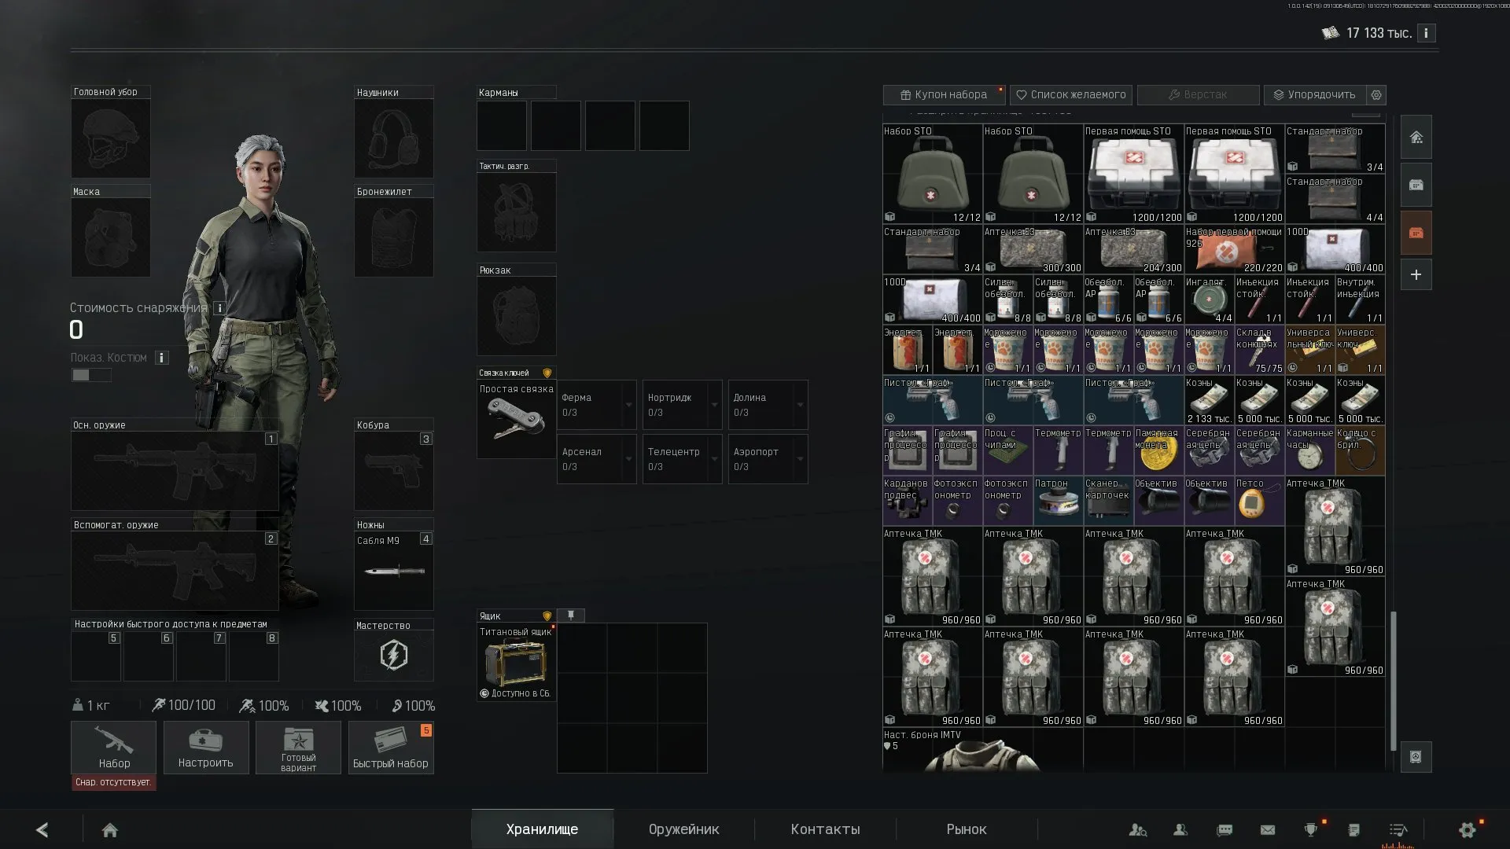
Task: Select the Склад в конюшнях key item
Action: [x=1259, y=350]
